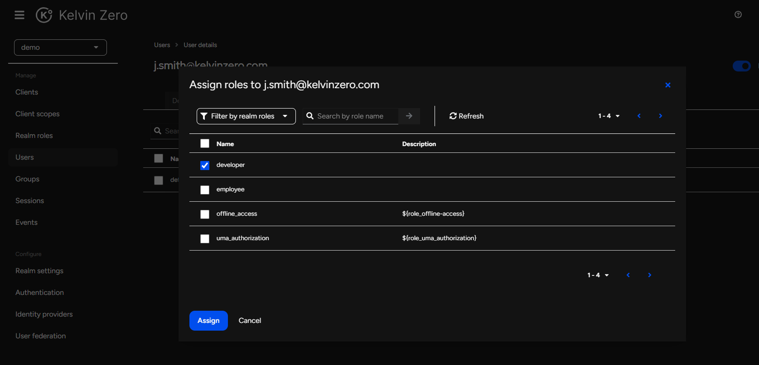
Task: Uncheck the developer role checkbox
Action: [205, 165]
